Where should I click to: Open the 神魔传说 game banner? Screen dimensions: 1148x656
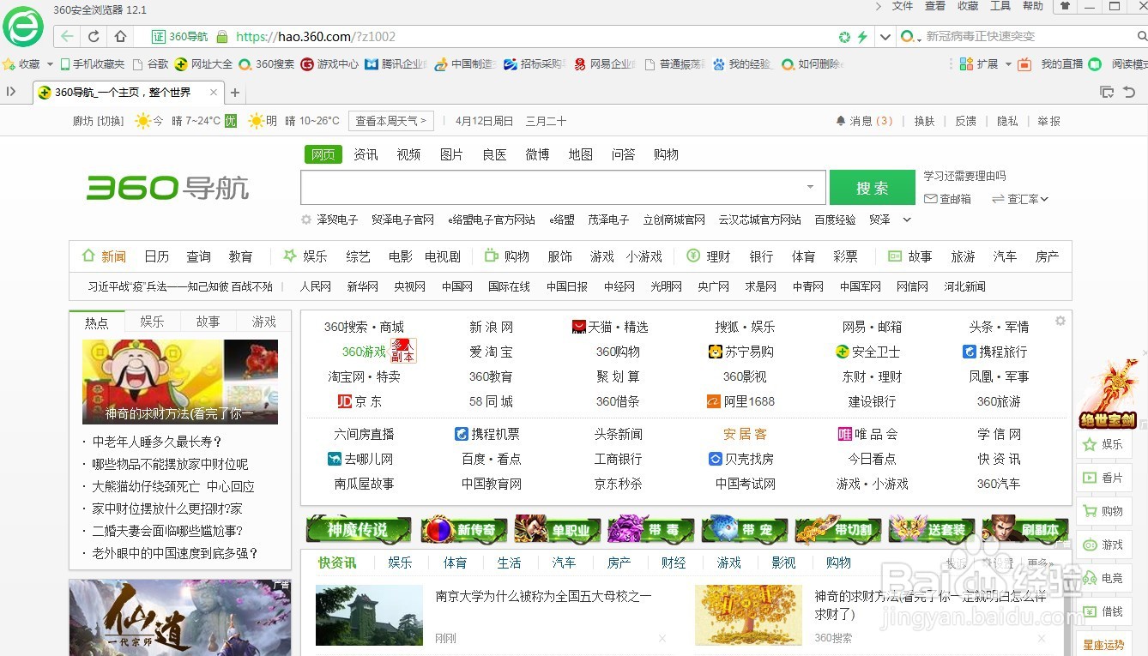click(x=359, y=530)
